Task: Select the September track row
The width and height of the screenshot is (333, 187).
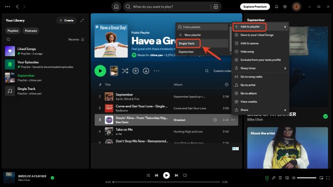Action: (167, 97)
